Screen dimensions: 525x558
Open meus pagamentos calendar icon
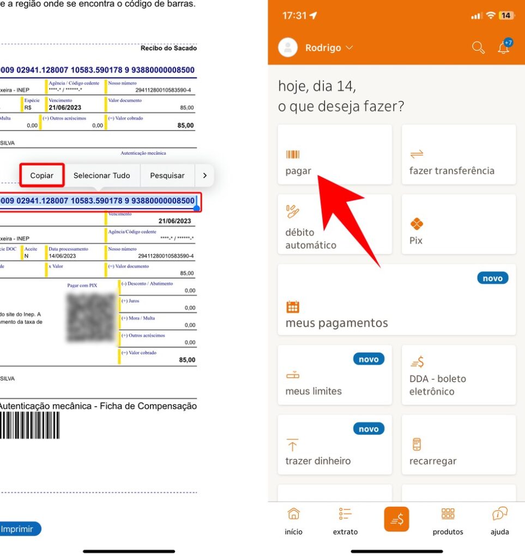293,307
